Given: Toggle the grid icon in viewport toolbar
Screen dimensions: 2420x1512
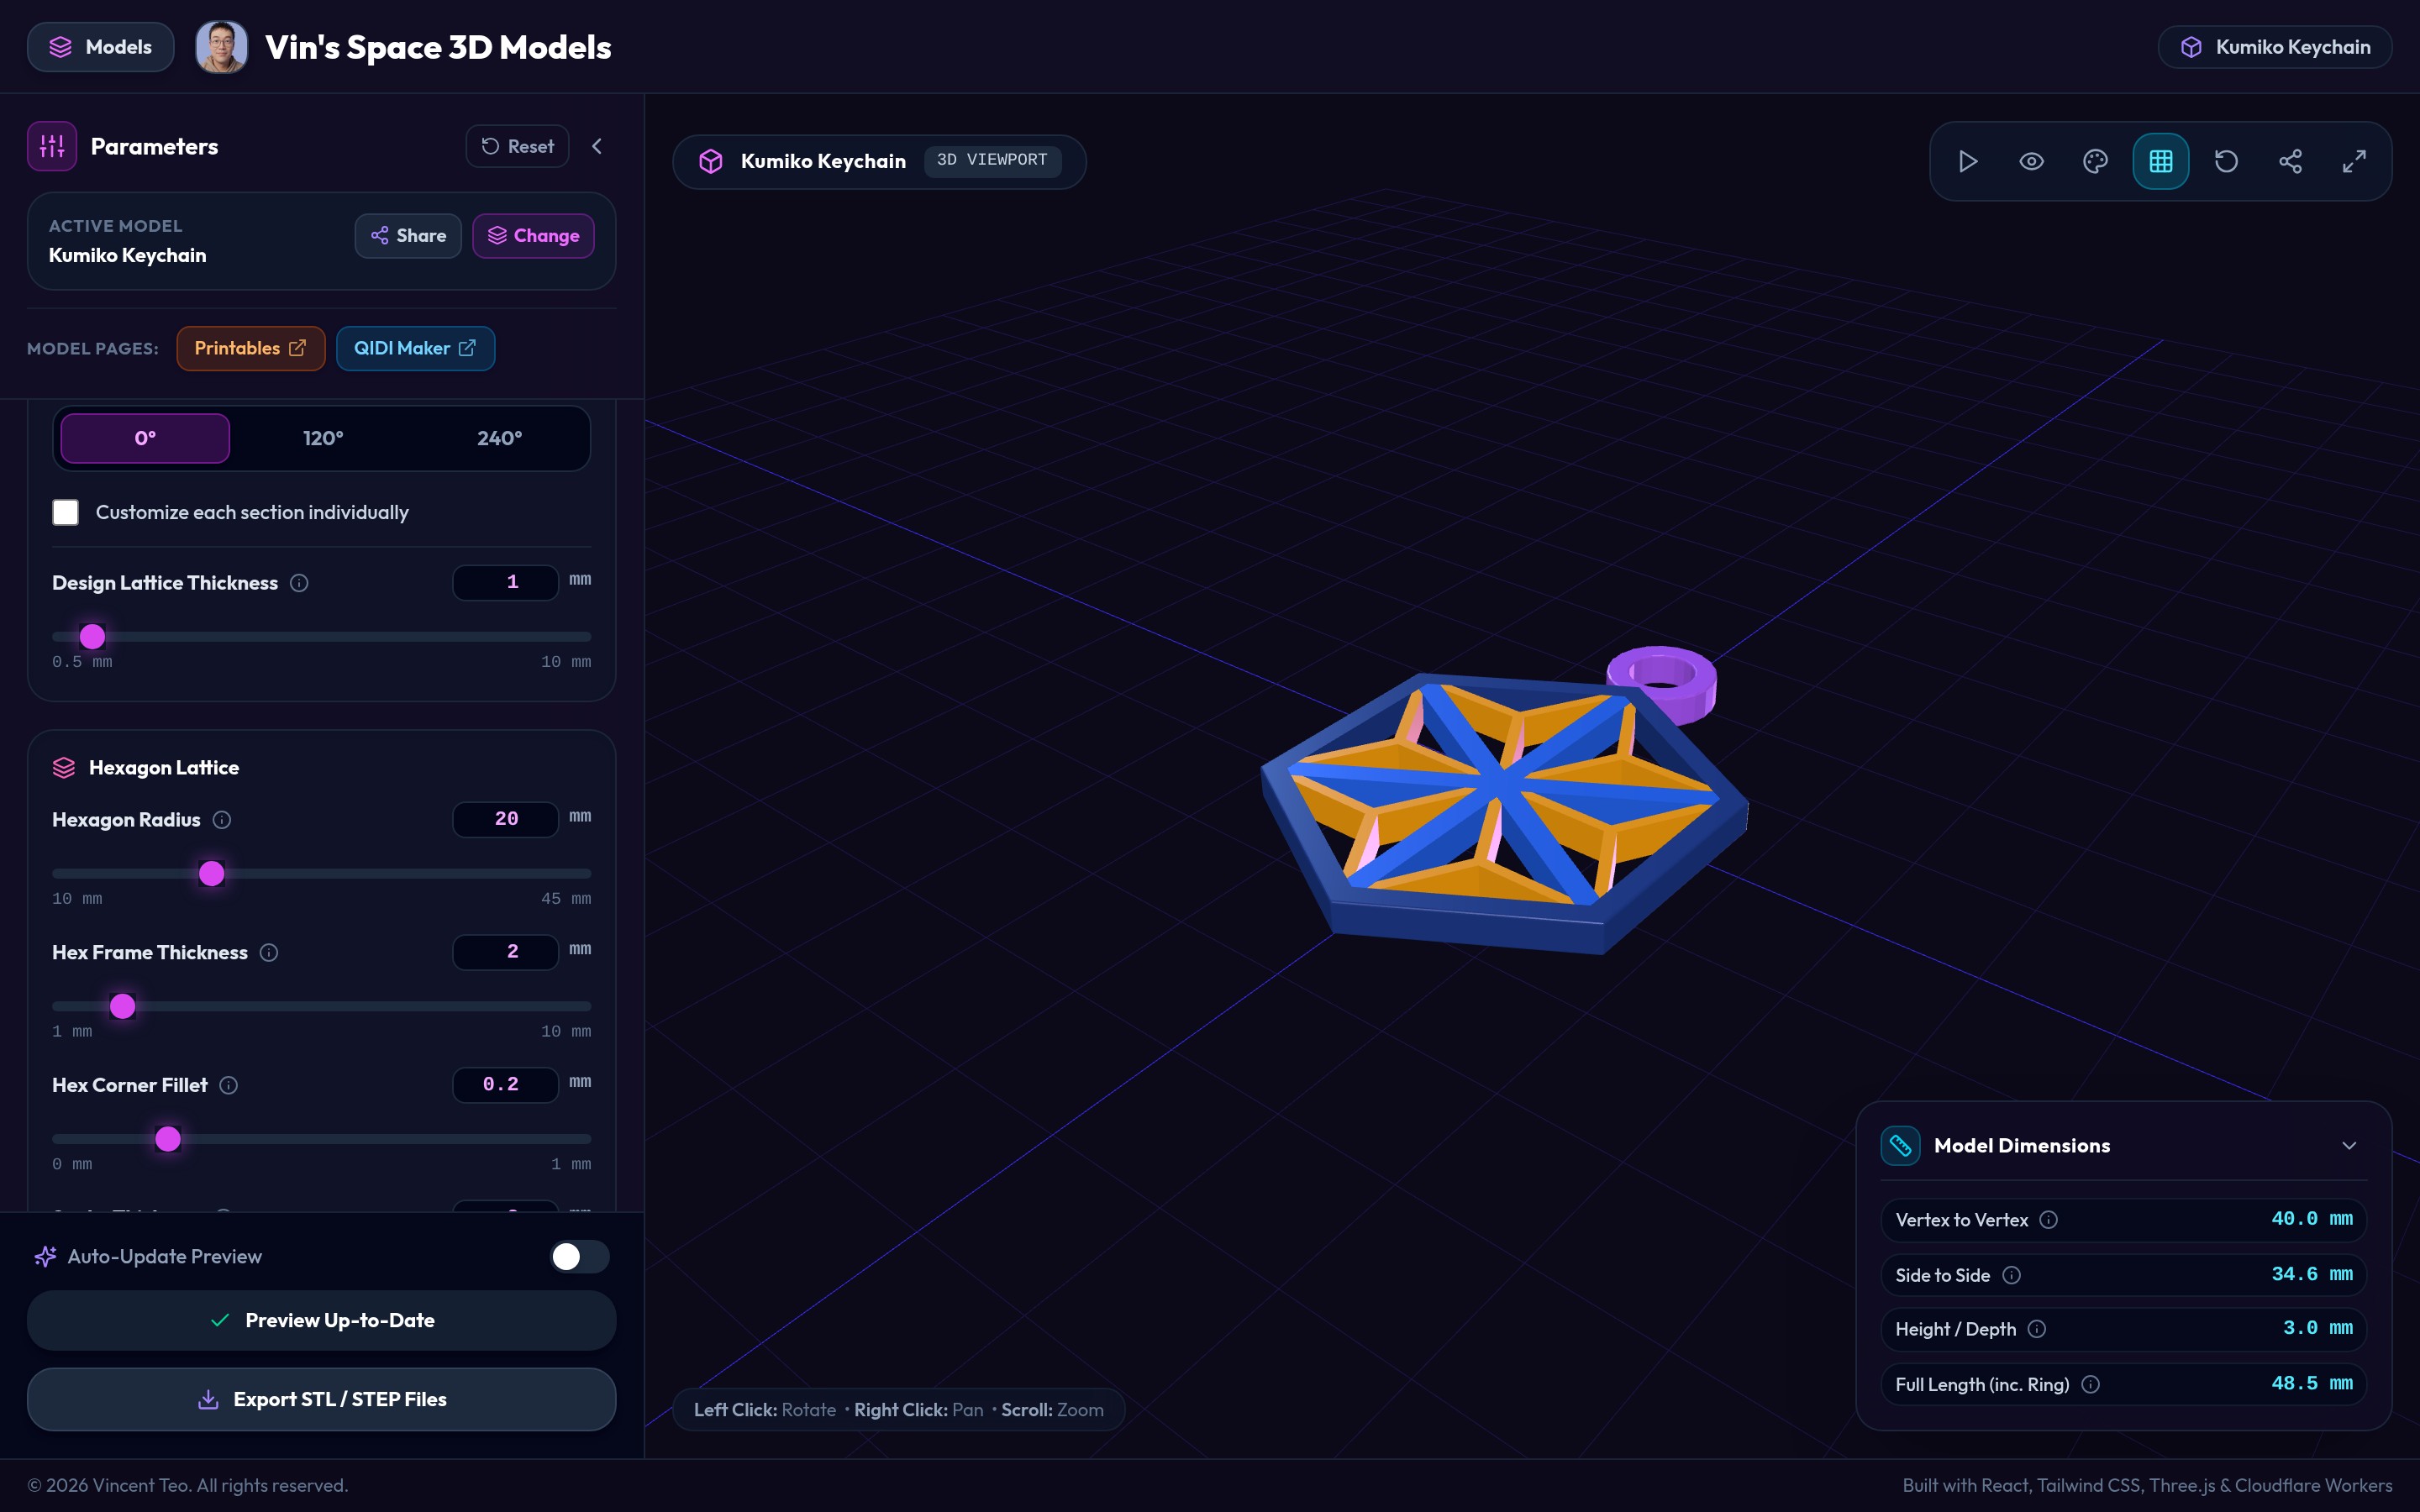Looking at the screenshot, I should pyautogui.click(x=2160, y=161).
